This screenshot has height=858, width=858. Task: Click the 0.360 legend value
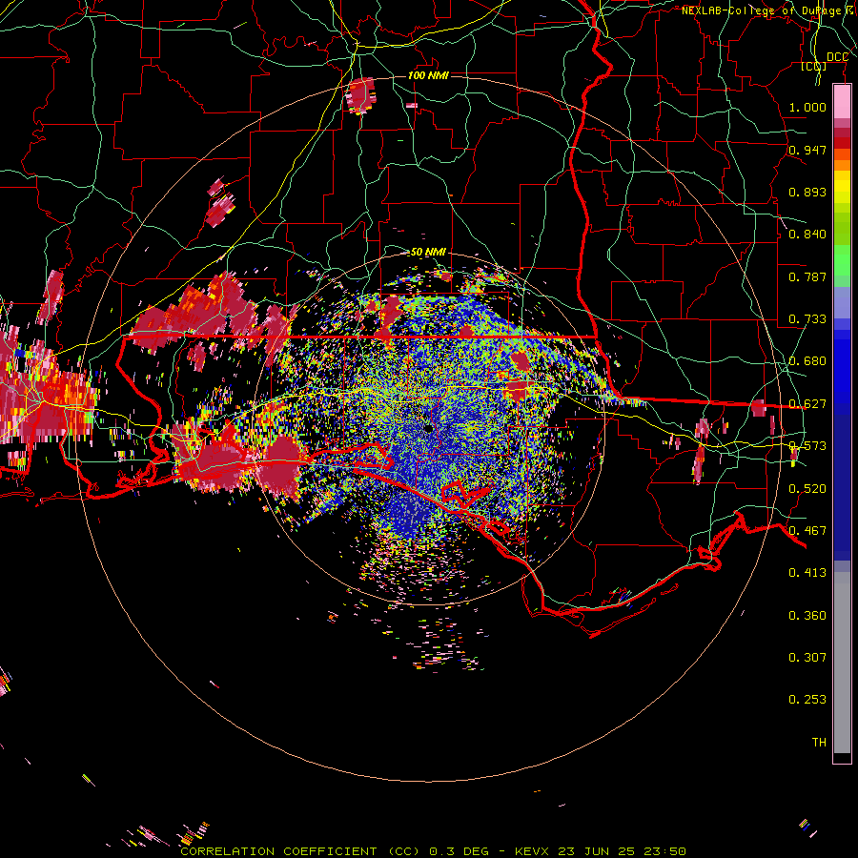coord(807,616)
